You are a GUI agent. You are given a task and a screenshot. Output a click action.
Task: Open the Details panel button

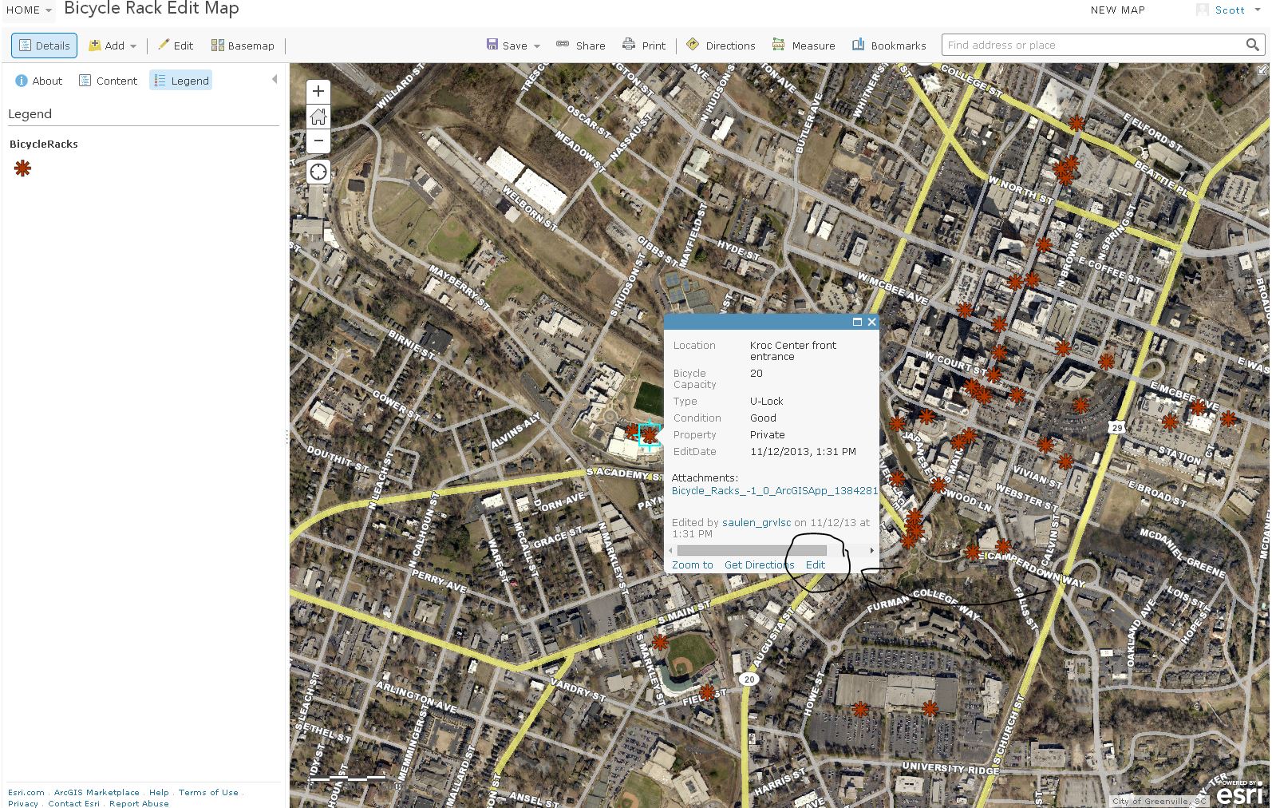[x=45, y=46]
